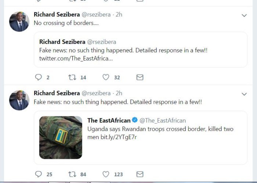257x183 pixels.
Task: Direct message the tweet quoting The EastAfrican
Action: click(140, 174)
